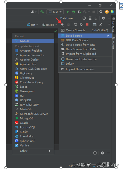Select Vertica data source
Screen dimensions: 123x170
33,146
